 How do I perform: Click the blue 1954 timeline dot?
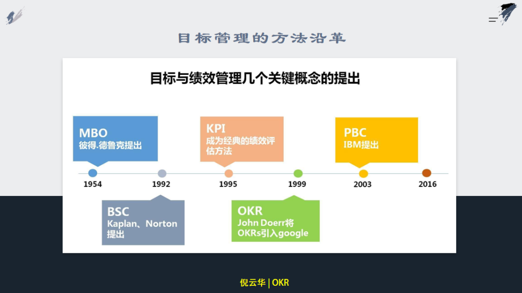point(92,173)
